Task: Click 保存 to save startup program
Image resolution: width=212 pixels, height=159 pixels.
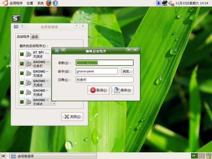Action: (122, 90)
